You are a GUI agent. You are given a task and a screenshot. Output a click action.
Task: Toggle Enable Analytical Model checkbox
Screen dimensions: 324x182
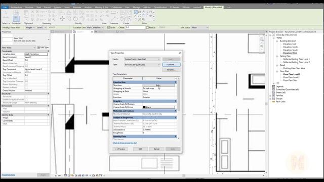tap(26, 100)
